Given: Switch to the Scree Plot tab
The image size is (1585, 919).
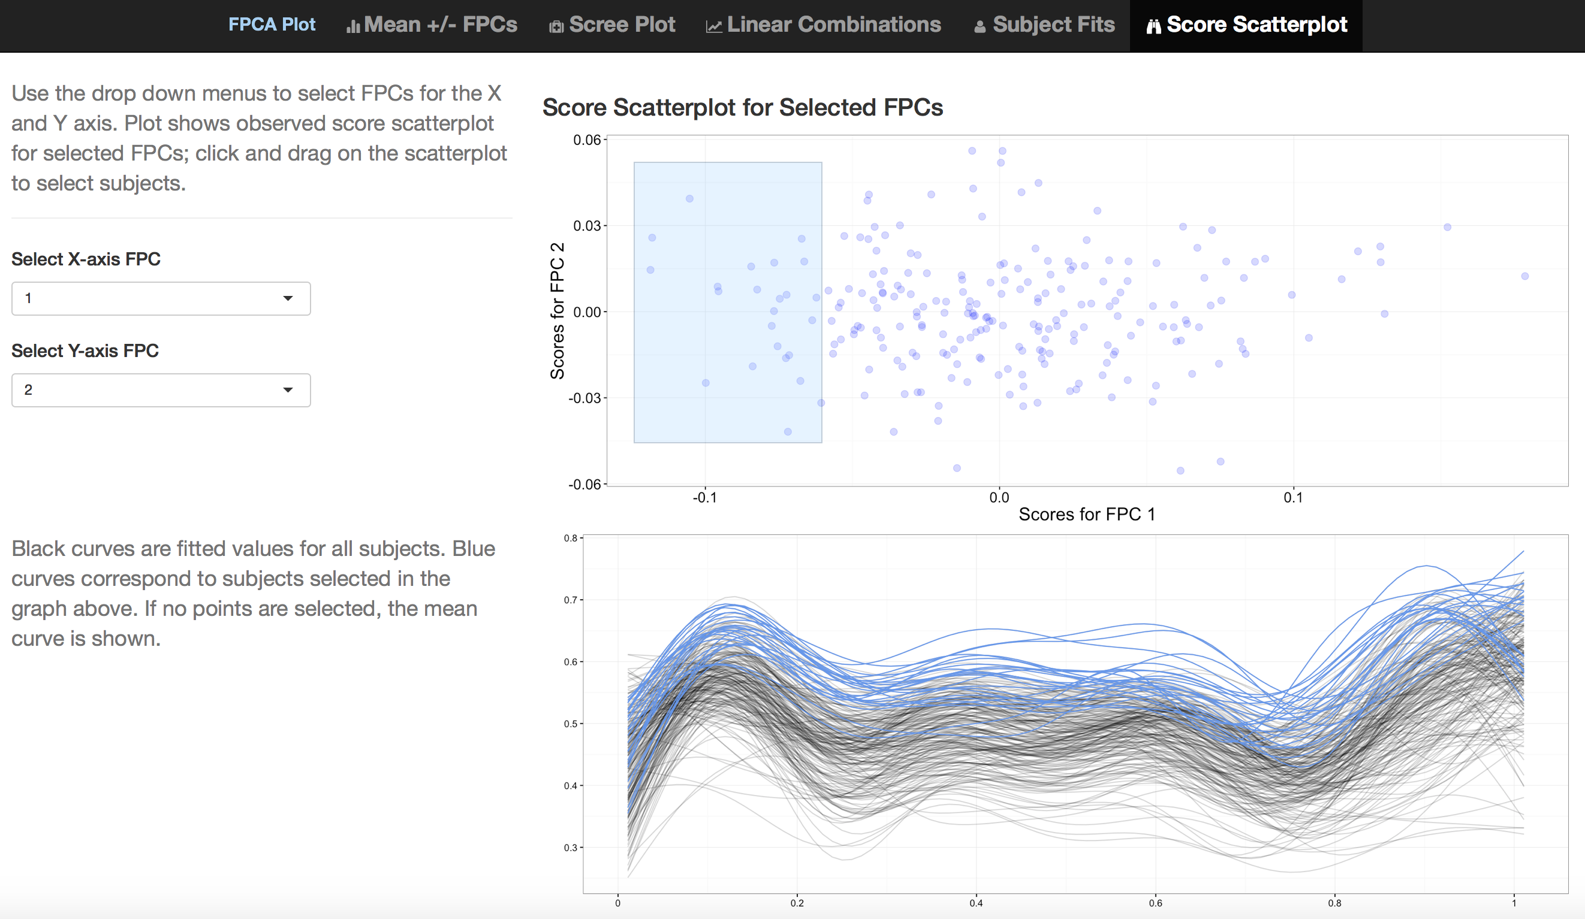Looking at the screenshot, I should click(x=622, y=25).
